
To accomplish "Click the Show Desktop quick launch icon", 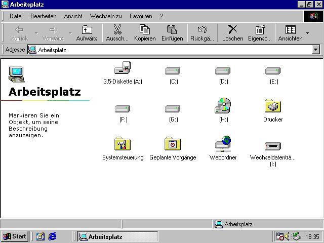I will pos(40,236).
